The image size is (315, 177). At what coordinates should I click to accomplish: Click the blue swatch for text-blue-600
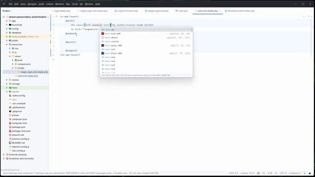tap(103, 54)
